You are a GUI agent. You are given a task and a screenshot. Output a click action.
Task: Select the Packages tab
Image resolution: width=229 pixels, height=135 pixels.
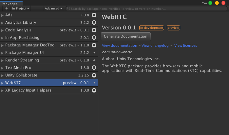click(10, 3)
